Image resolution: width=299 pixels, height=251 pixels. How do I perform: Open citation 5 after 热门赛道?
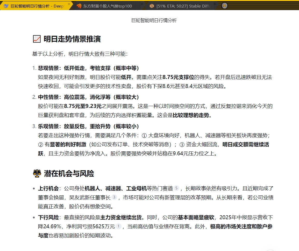[x=176, y=188]
